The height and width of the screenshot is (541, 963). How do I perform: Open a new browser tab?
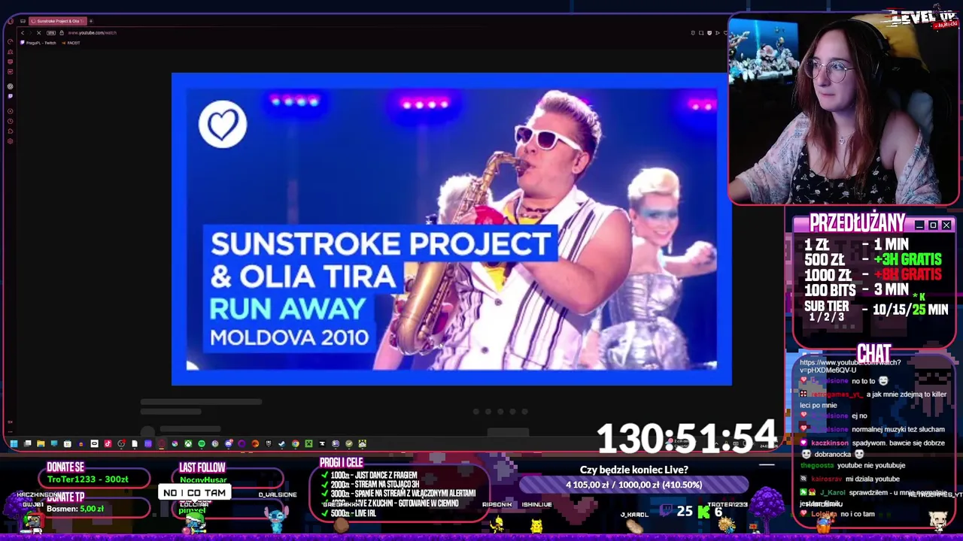point(91,21)
